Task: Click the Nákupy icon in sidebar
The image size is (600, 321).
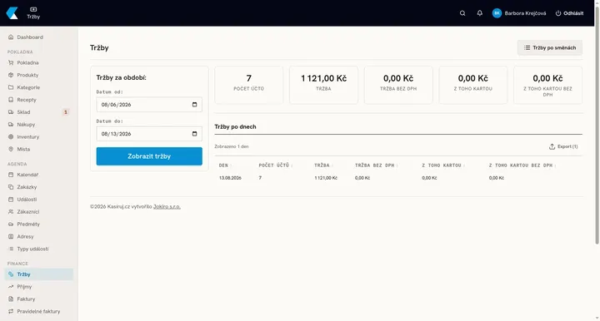Action: 11,125
